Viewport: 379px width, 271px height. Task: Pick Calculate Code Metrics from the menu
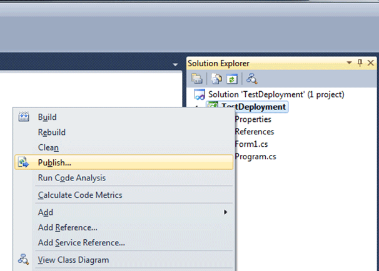80,195
